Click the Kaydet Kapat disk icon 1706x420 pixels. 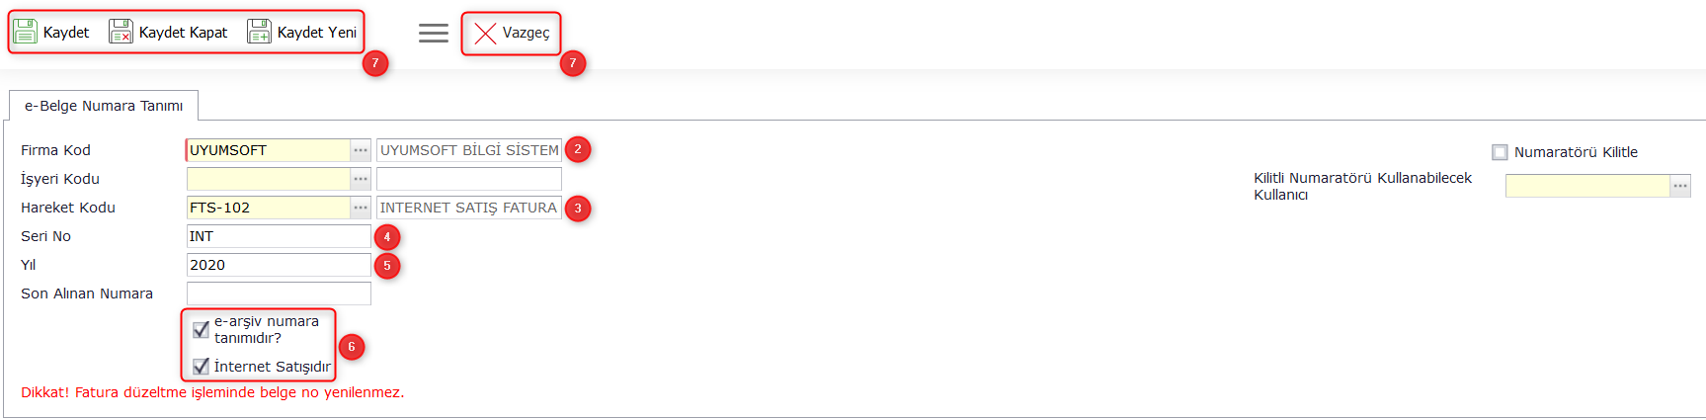[x=121, y=32]
